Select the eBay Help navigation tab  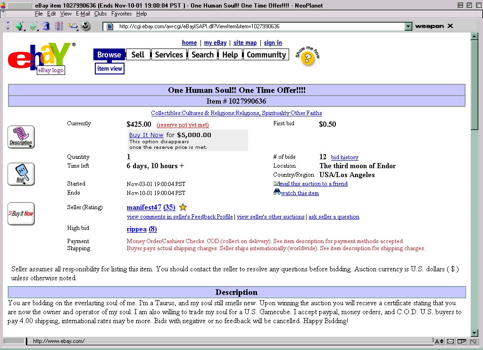pos(230,55)
